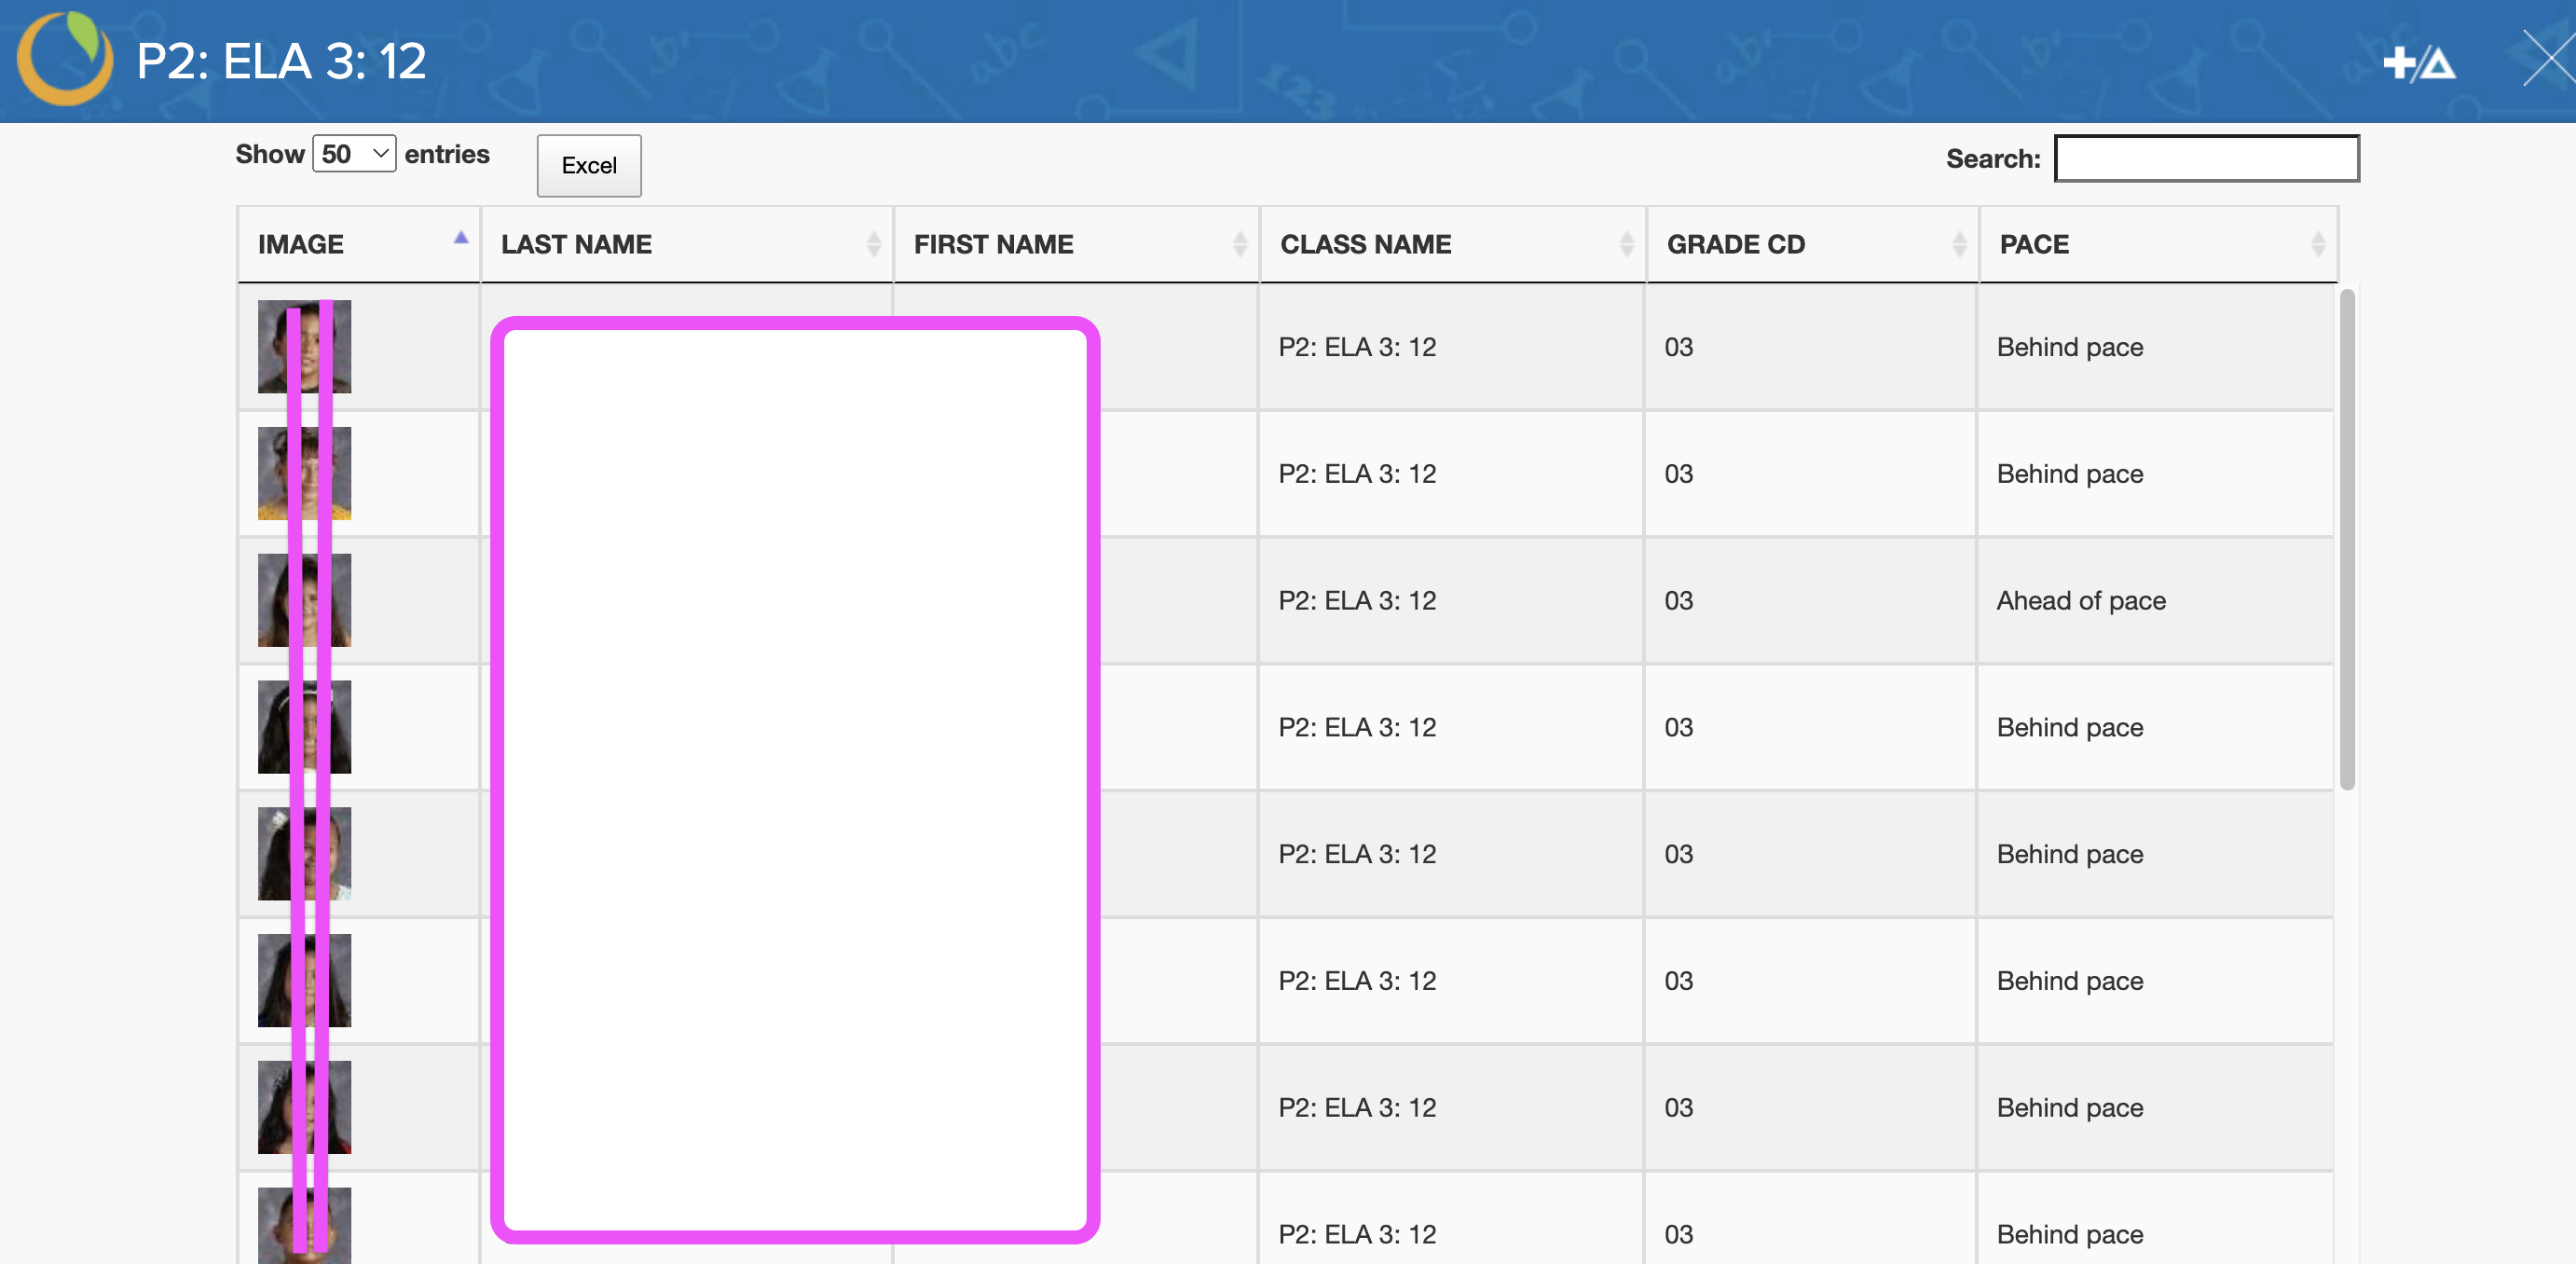Click P2: ELA 3: 12 header title

[281, 61]
